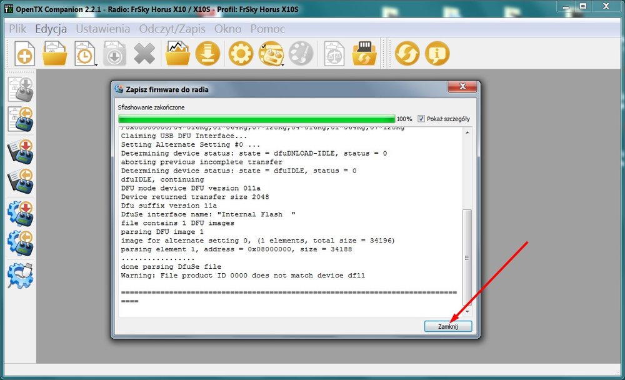The image size is (625, 380).
Task: Click the orange Check for updates icon
Action: (407, 53)
